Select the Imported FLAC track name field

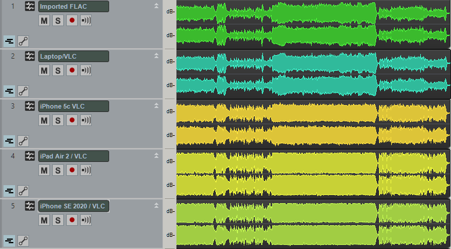pos(74,6)
